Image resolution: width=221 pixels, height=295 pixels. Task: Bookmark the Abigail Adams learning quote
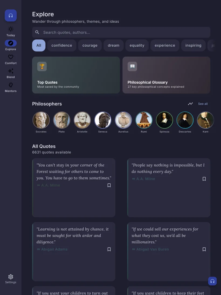[109, 249]
